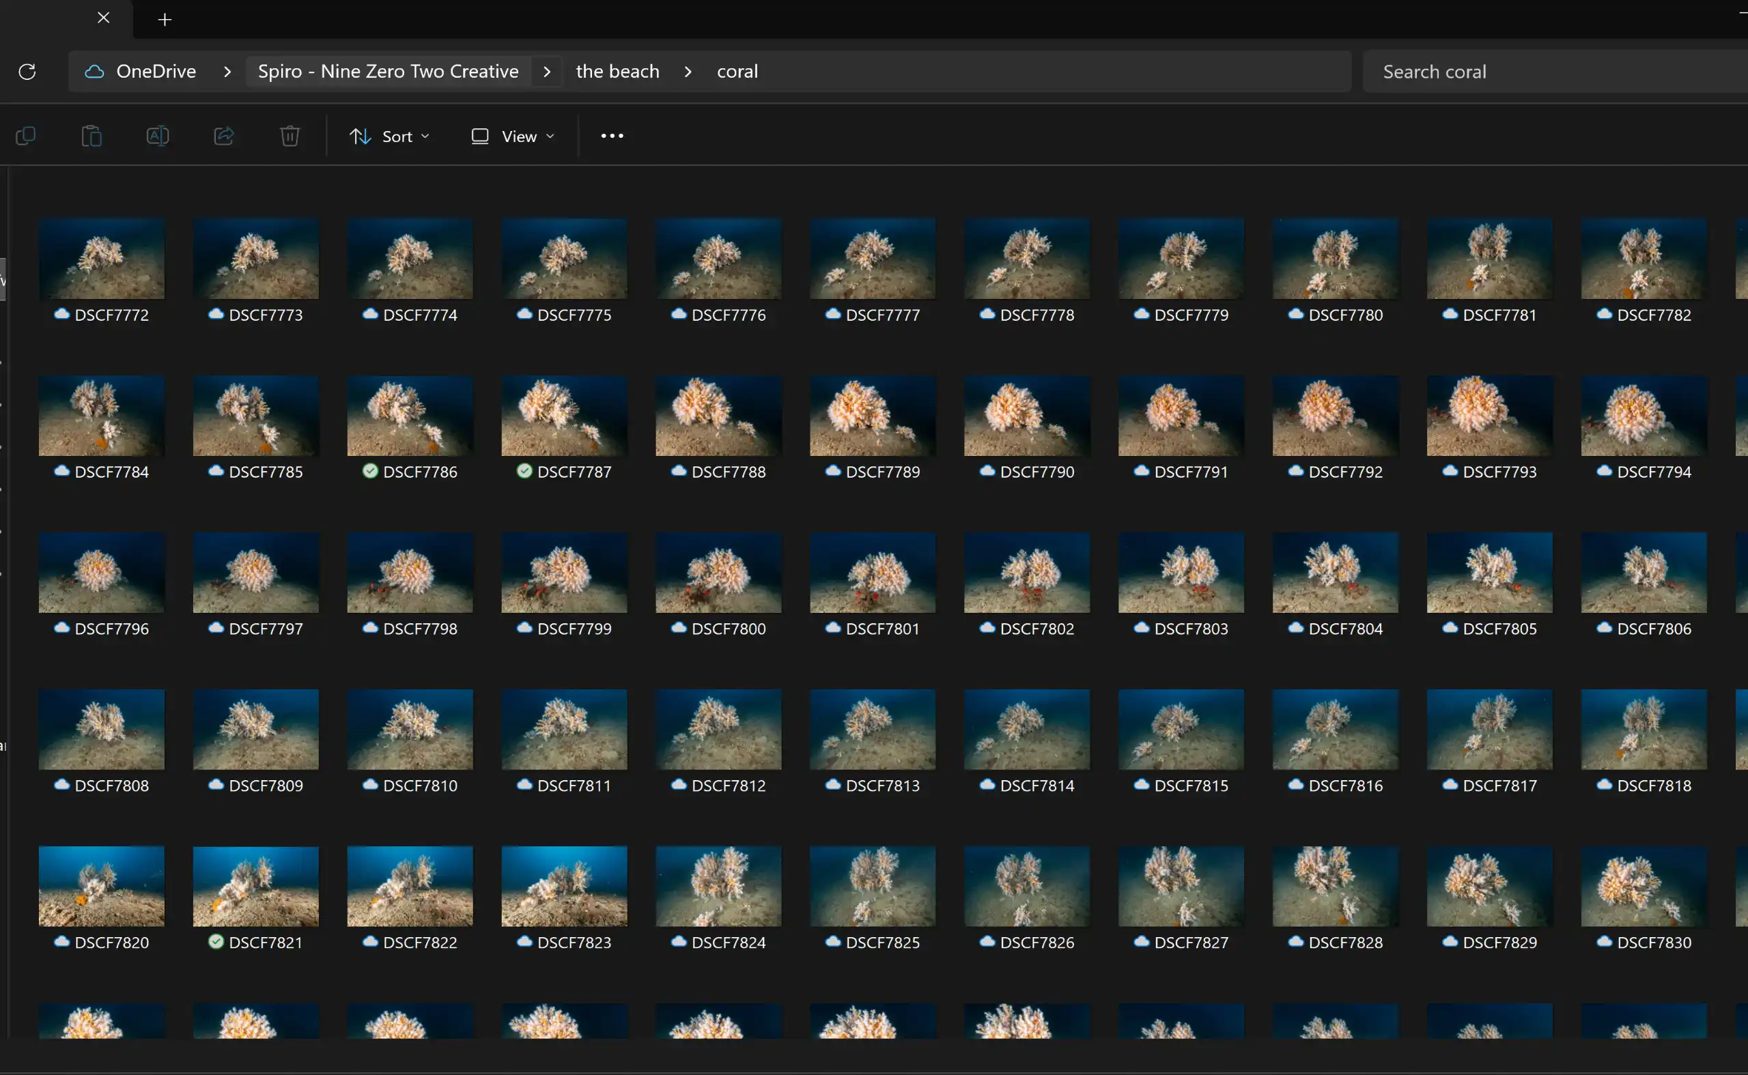The image size is (1748, 1075).
Task: Click the OneDrive cloud icon in address bar
Action: point(95,72)
